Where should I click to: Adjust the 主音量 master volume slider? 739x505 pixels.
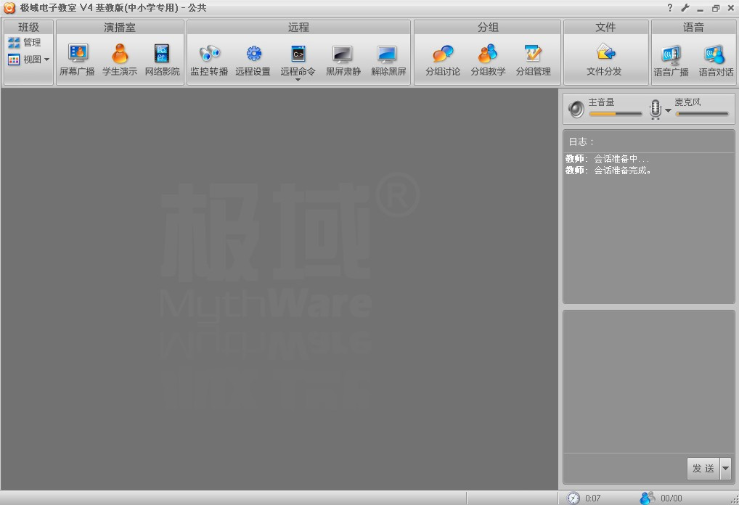(x=616, y=114)
